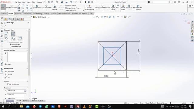Open Rectangle help icon in PropertyManager

(x=28, y=23)
